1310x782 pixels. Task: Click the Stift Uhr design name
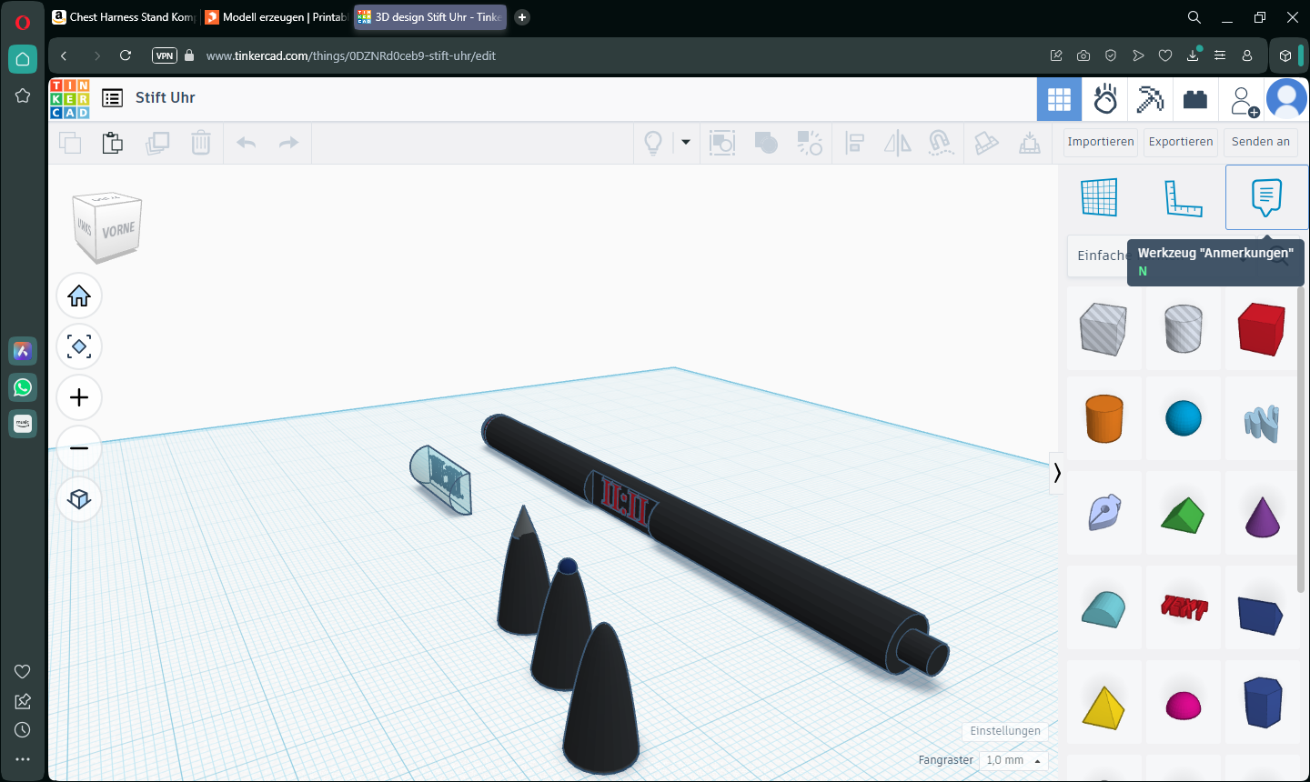click(x=166, y=98)
